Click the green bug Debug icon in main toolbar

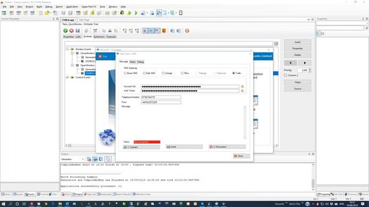point(122,13)
